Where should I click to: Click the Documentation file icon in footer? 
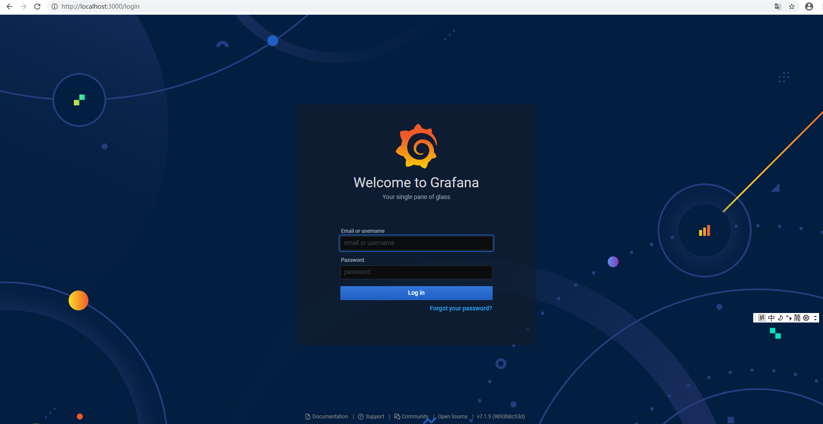[x=308, y=417]
